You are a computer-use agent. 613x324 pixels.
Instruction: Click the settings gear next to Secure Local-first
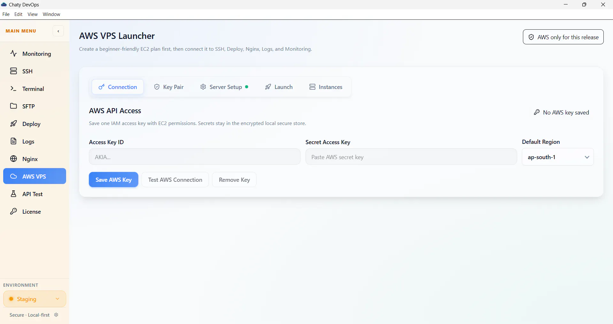click(x=56, y=315)
